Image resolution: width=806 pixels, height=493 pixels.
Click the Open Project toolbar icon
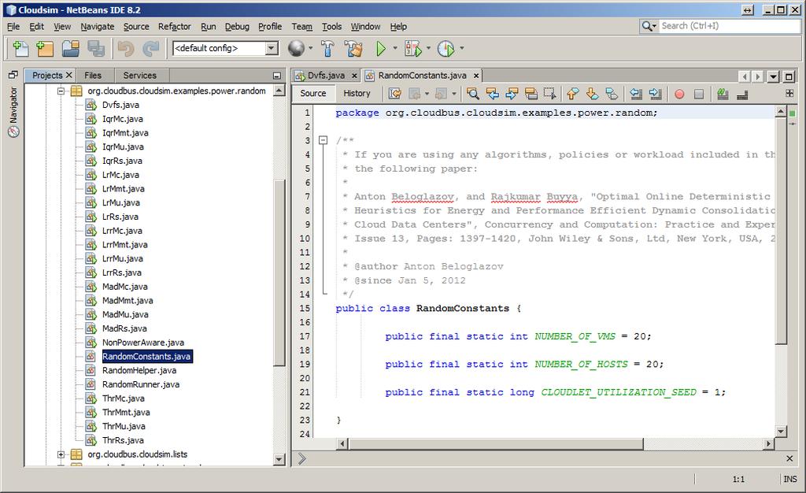tap(70, 48)
